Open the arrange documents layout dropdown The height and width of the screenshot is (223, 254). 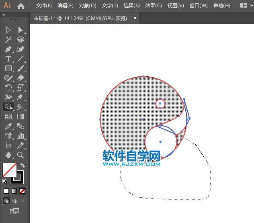click(246, 6)
